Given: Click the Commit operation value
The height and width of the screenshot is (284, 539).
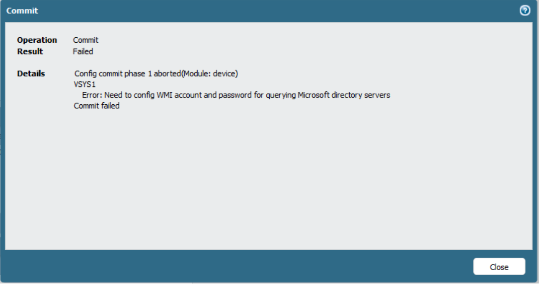Looking at the screenshot, I should click(x=85, y=40).
